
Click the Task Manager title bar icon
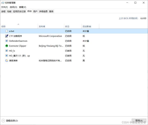pos(3,3)
